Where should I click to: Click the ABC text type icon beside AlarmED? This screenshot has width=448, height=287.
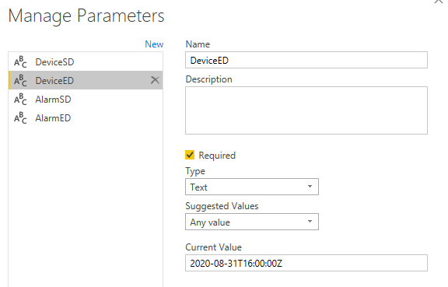click(x=20, y=117)
